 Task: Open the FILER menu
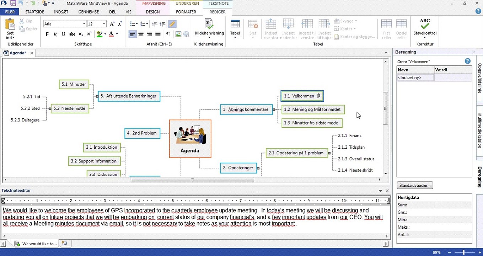click(x=10, y=12)
